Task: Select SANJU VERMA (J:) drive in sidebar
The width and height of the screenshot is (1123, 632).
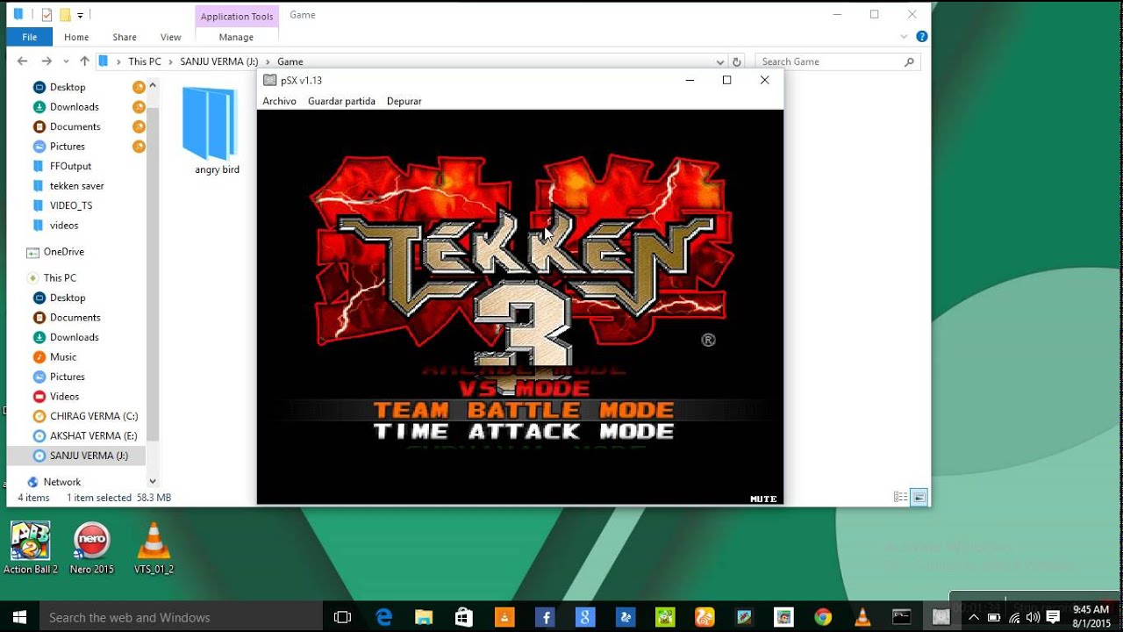Action: pos(89,456)
